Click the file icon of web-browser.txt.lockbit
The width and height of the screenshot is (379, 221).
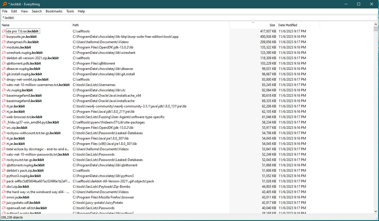(4, 117)
